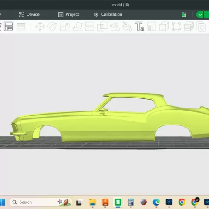209x209 pixels.
Task: Activate the Lay on Face tool
Action: [x=77, y=27]
